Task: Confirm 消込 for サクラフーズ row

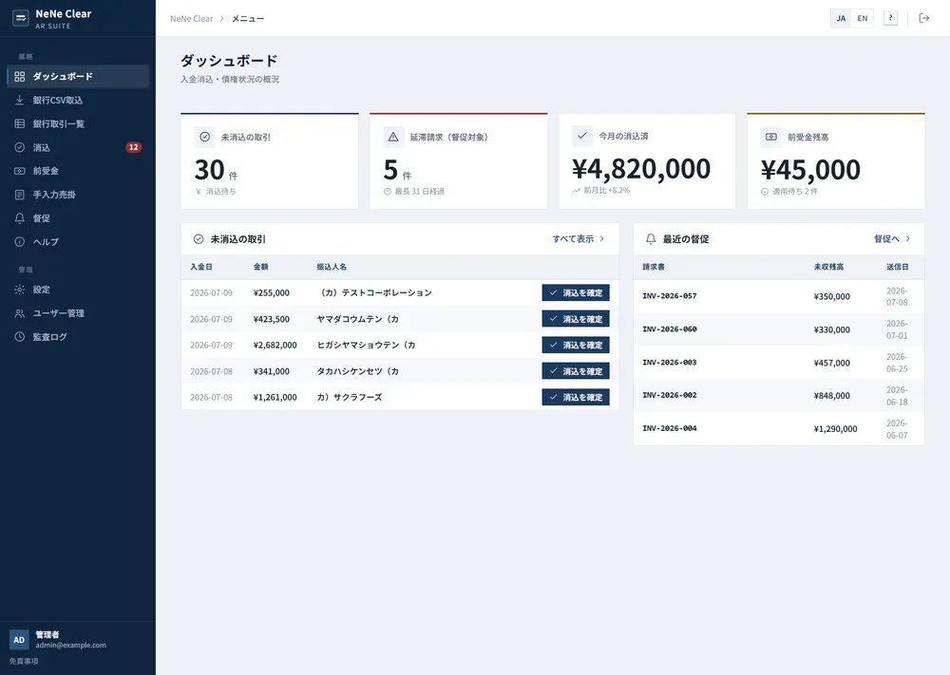Action: [x=576, y=397]
